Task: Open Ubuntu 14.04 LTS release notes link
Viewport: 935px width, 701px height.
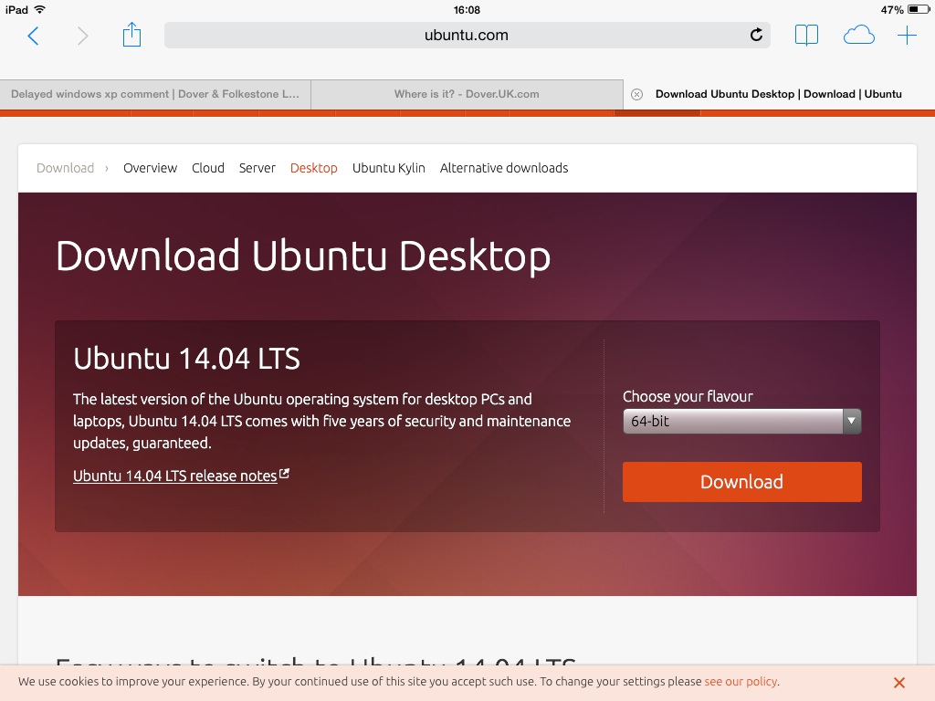Action: tap(181, 476)
